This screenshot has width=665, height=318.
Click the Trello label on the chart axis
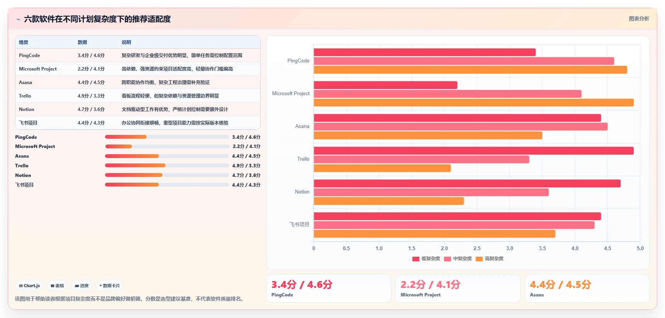tap(303, 159)
